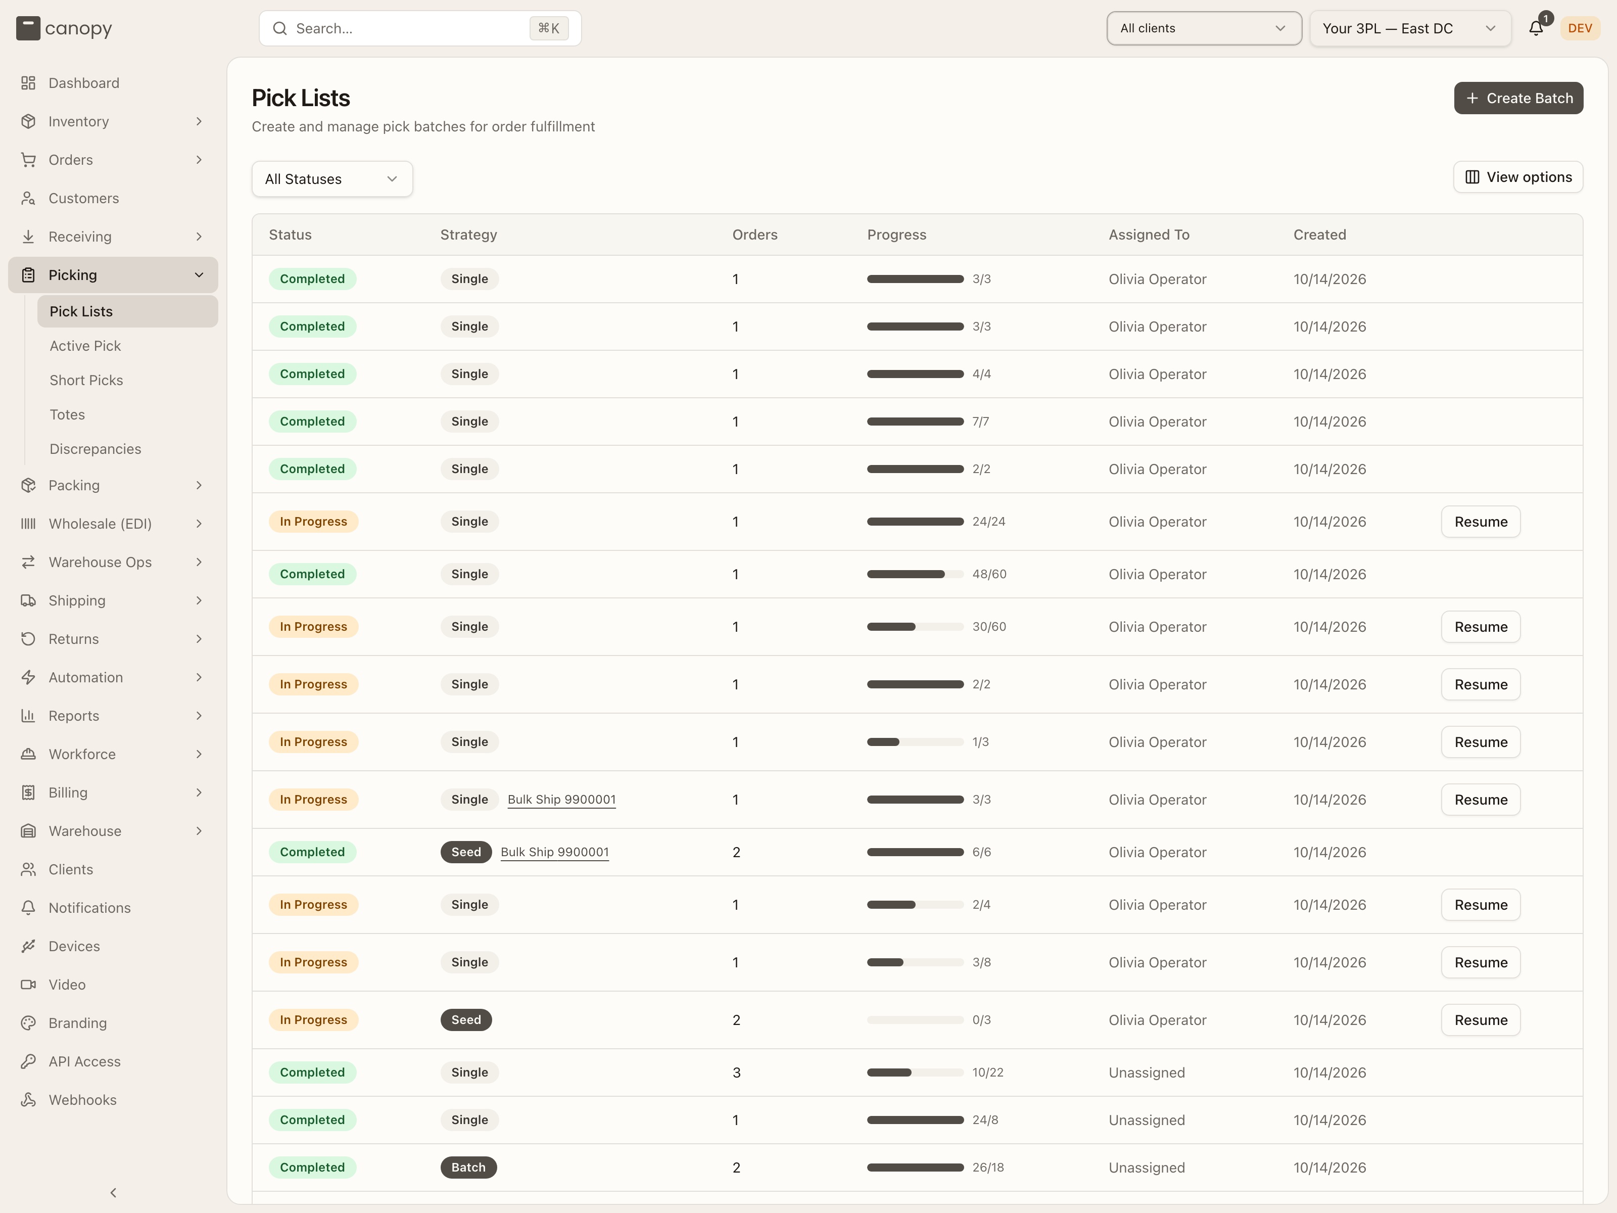
Task: Resume the 30/60 in-progress pick
Action: pyautogui.click(x=1480, y=627)
